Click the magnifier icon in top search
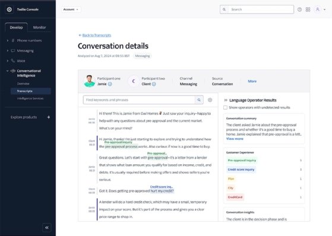Screen dimensions: 332x236 click(x=224, y=9)
